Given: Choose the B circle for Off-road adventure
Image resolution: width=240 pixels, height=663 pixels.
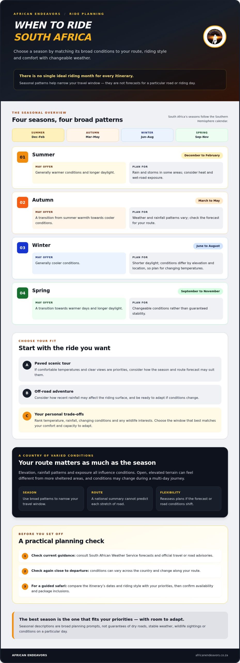Looking at the screenshot, I should (27, 393).
